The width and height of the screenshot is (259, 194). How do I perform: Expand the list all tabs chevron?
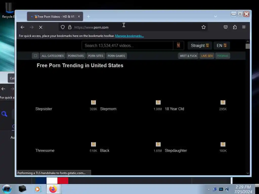[215, 16]
